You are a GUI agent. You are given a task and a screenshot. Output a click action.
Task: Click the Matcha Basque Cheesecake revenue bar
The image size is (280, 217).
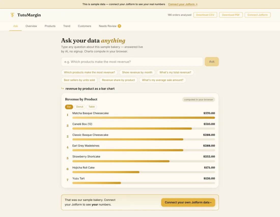[x=144, y=118]
